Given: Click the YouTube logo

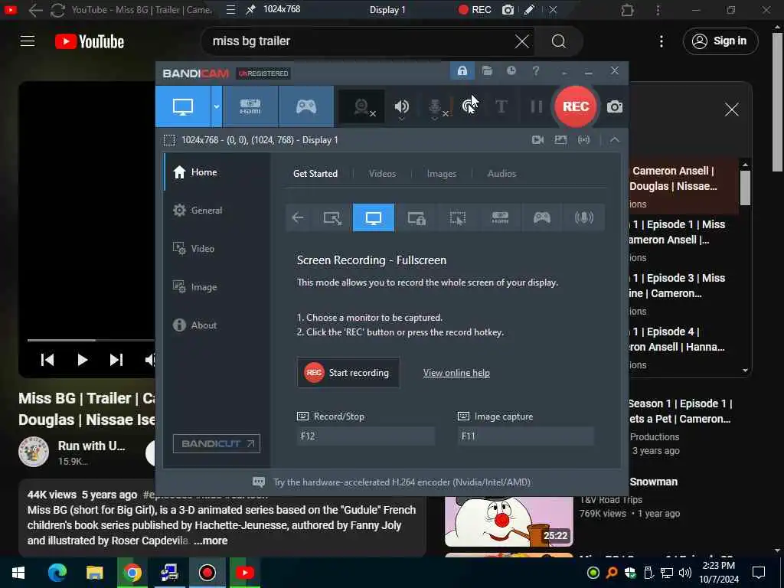Looking at the screenshot, I should pos(90,41).
